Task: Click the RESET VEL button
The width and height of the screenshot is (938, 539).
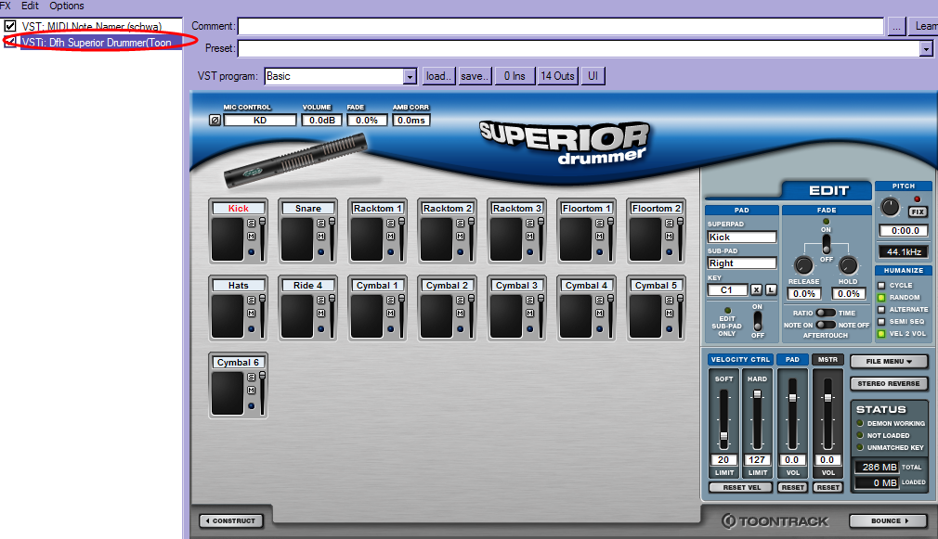Action: (742, 488)
